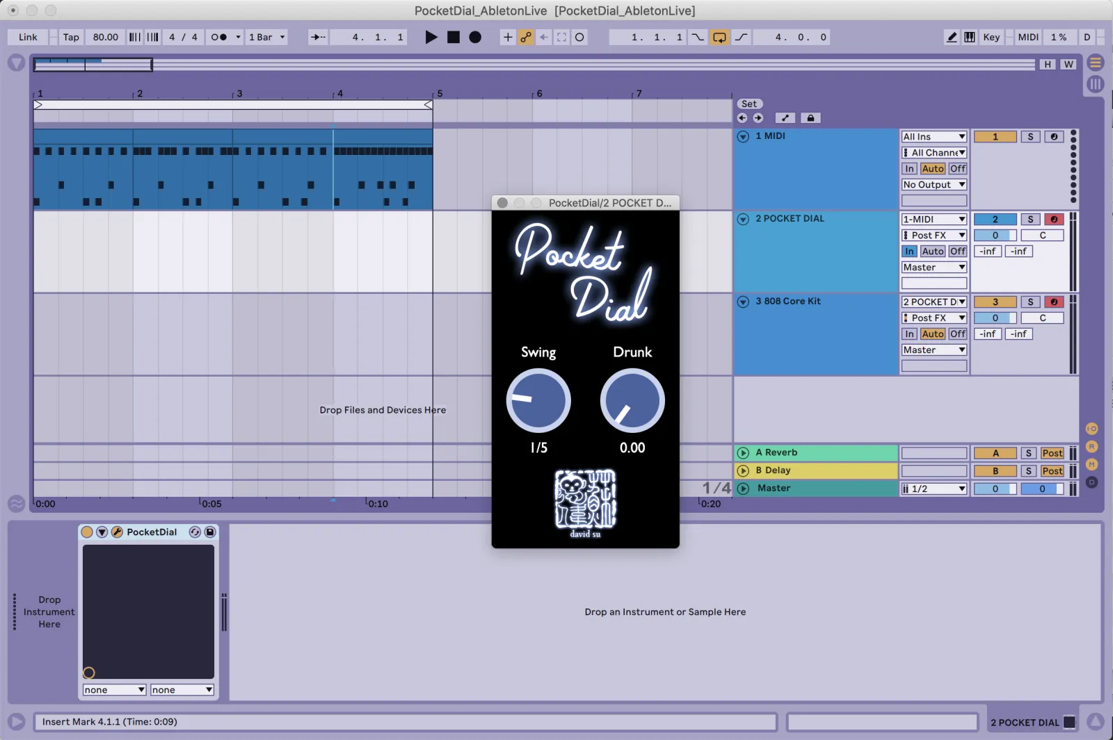Enable In monitoring on the 3 808 Core Kit track
The image size is (1113, 740).
tap(909, 334)
